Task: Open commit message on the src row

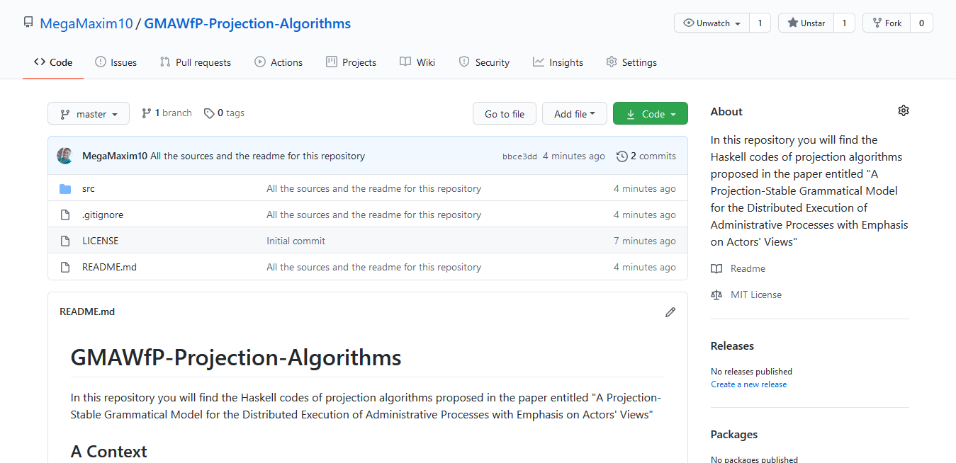Action: tap(373, 188)
